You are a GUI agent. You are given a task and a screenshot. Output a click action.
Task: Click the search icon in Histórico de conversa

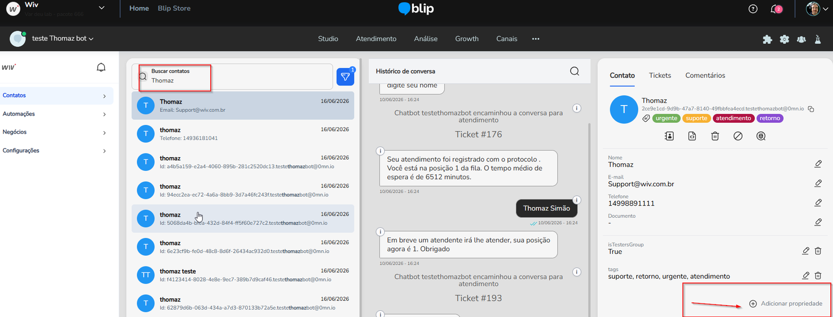pyautogui.click(x=575, y=71)
